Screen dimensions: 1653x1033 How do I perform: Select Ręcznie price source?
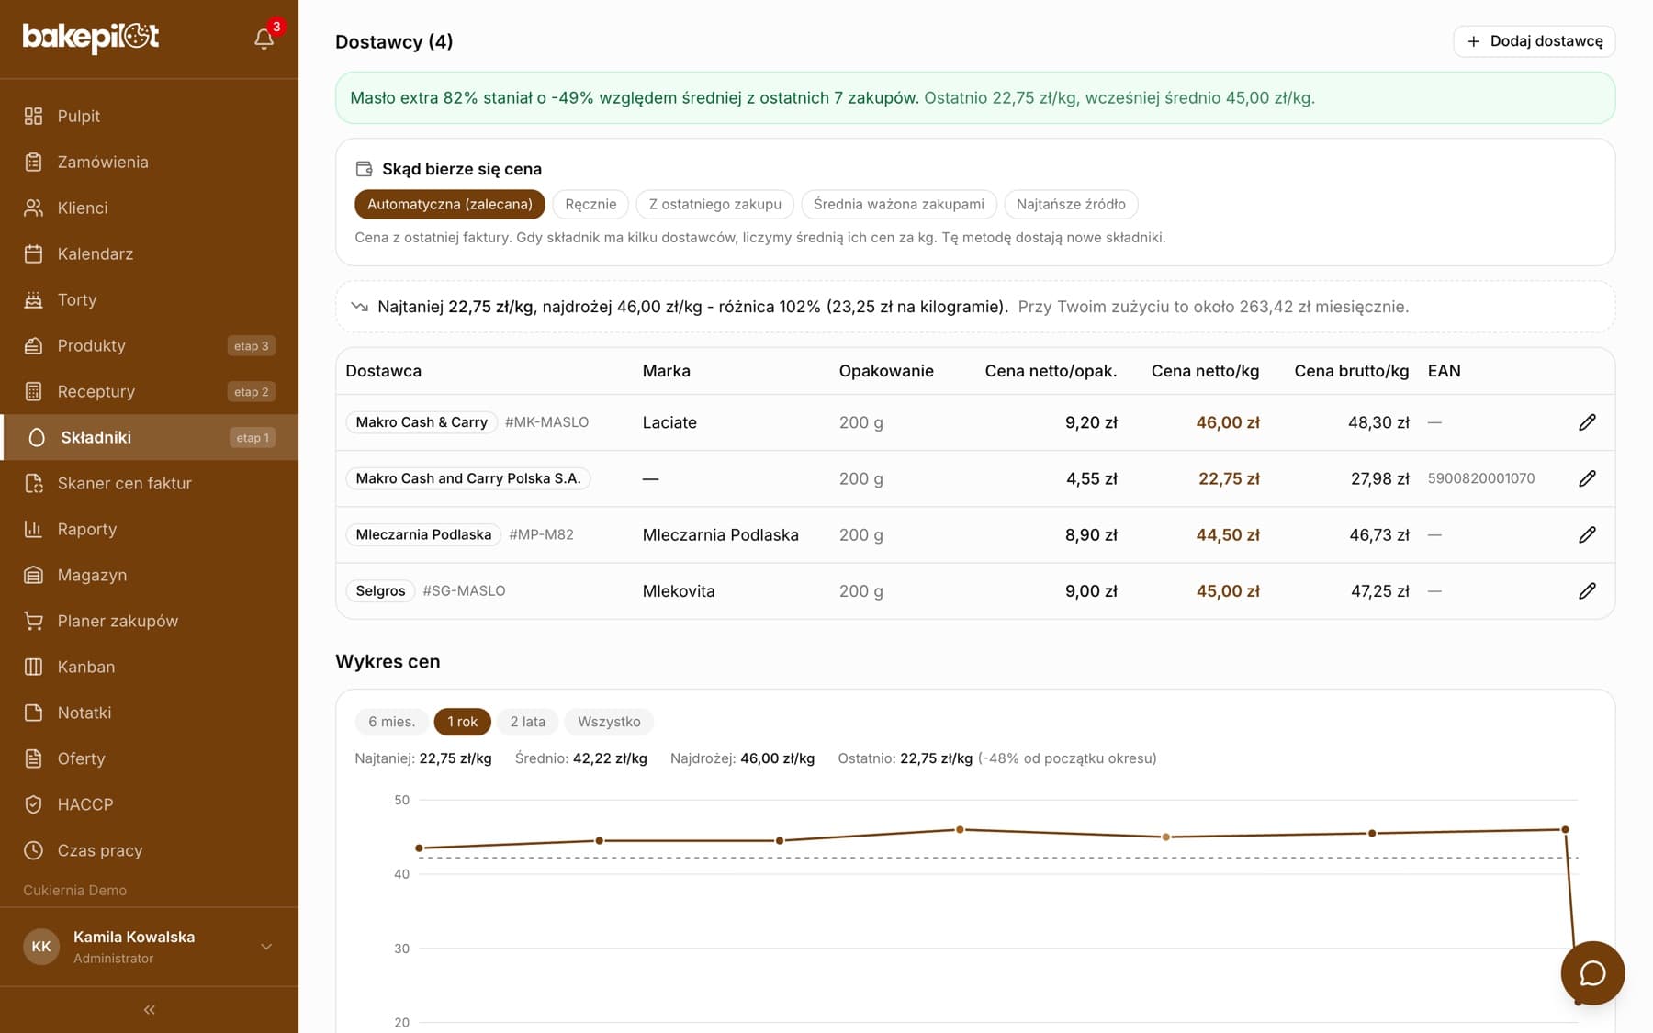click(590, 204)
